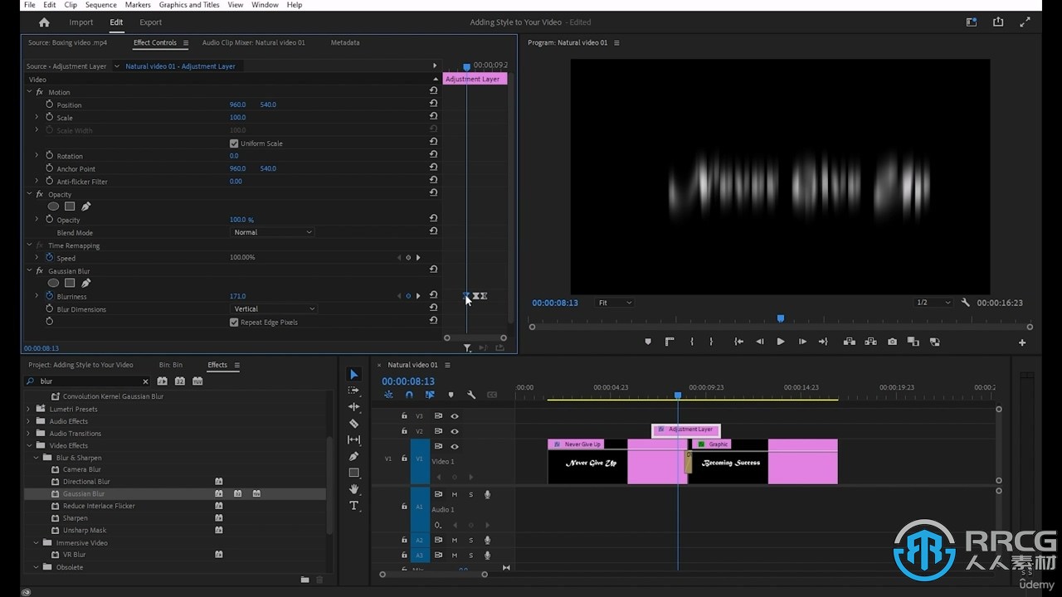Uncheck Uniform Scale checkbox

coord(234,143)
